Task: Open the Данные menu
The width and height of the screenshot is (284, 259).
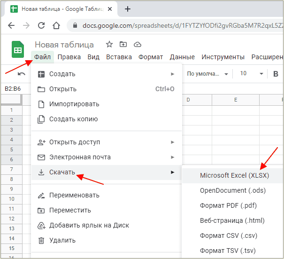Action: (x=182, y=57)
